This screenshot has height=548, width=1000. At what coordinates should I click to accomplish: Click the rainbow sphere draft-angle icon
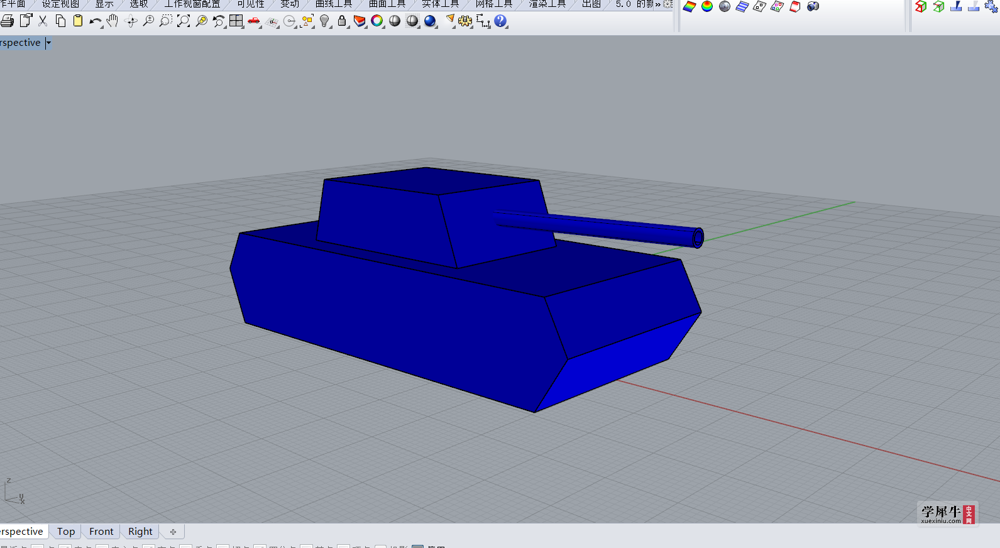coord(707,6)
